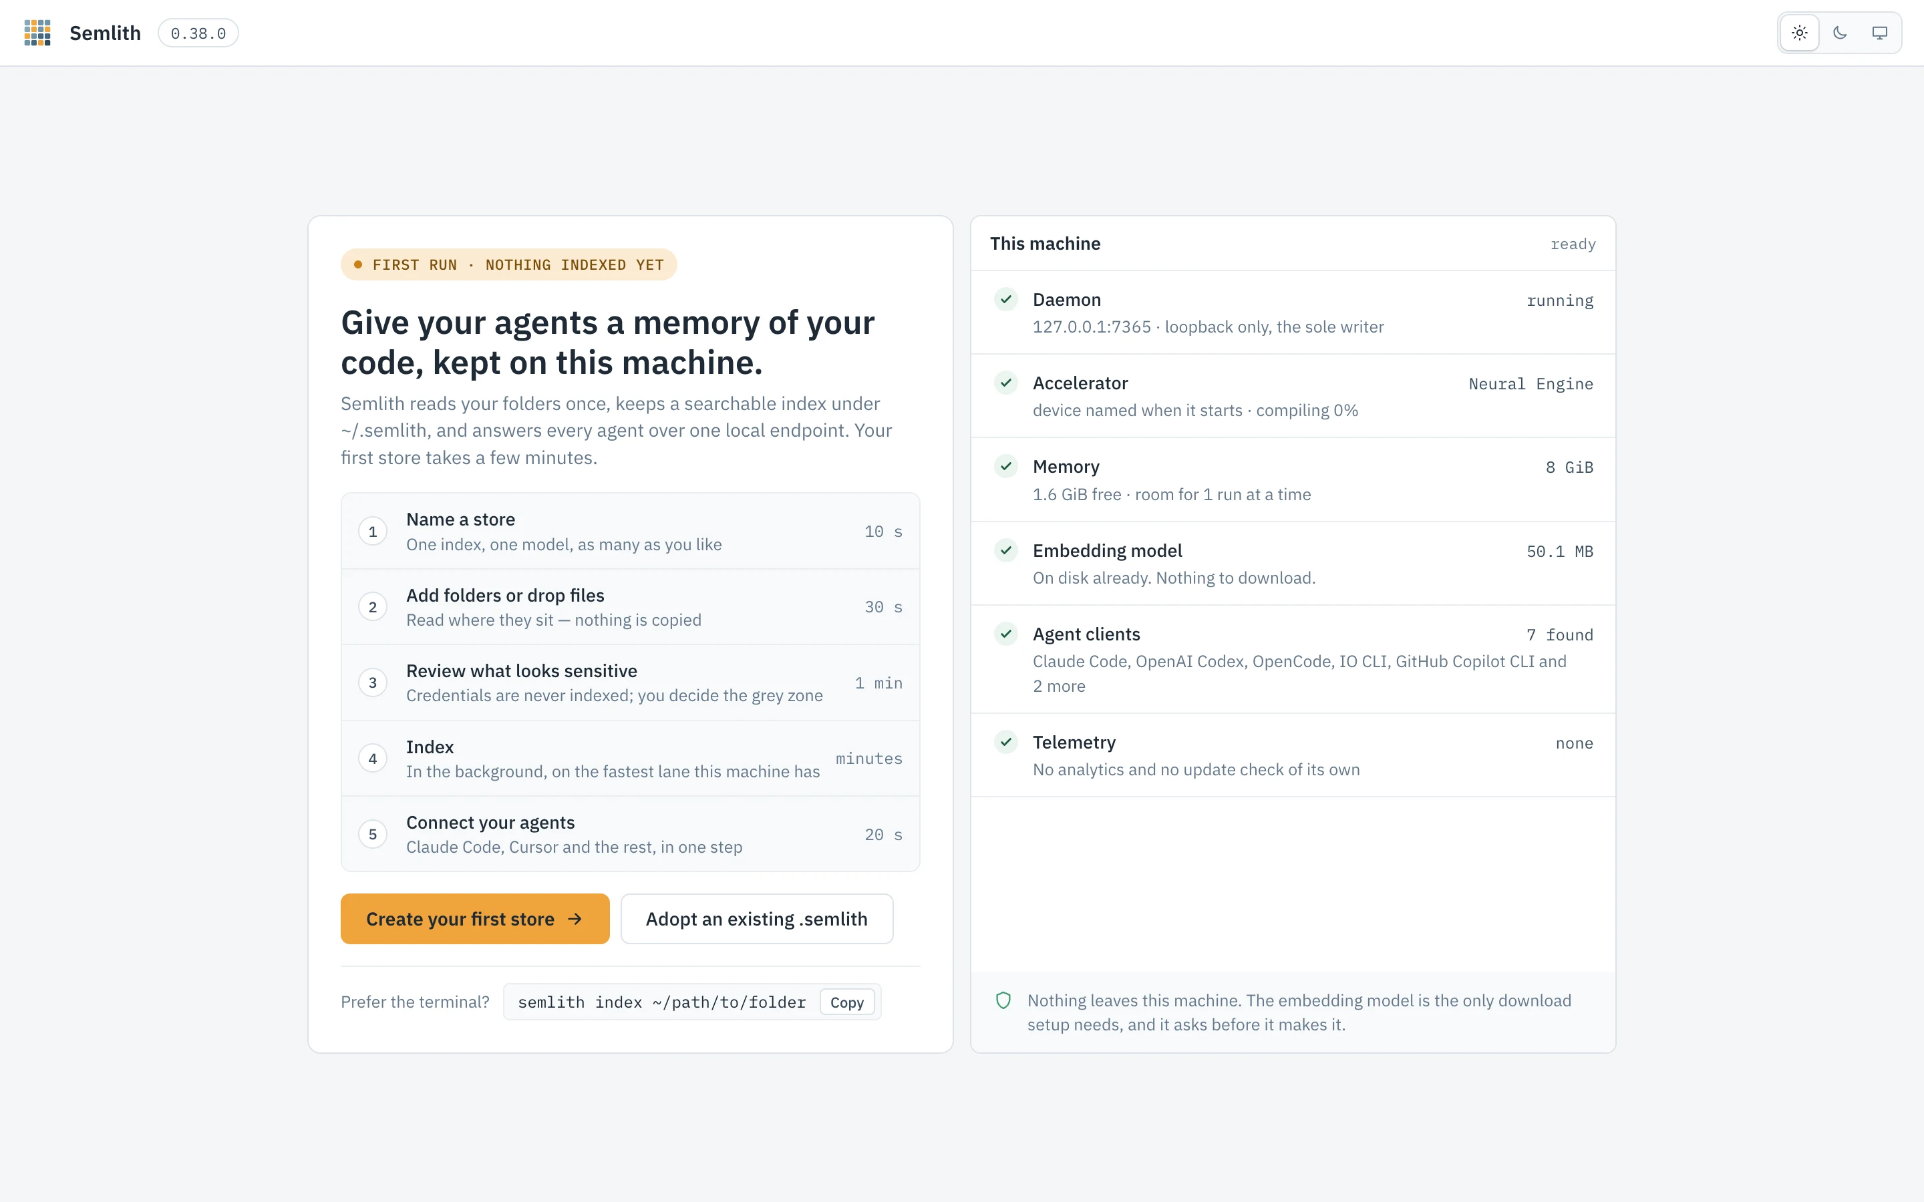Click step 3 number circle

pos(373,683)
